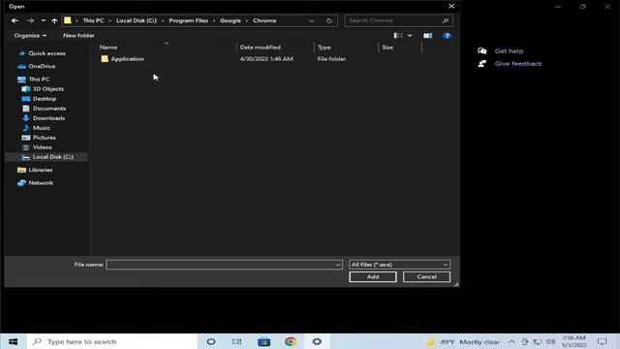This screenshot has height=349, width=620.
Task: Refresh the Chrome folder view
Action: 329,20
